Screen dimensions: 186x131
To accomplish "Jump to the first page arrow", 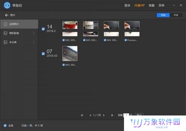I will (82, 115).
